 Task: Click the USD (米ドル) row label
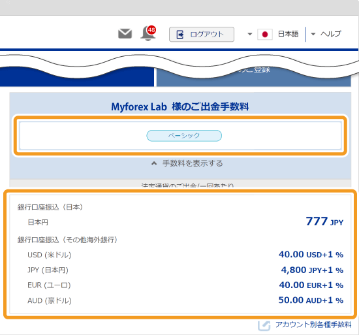49,255
